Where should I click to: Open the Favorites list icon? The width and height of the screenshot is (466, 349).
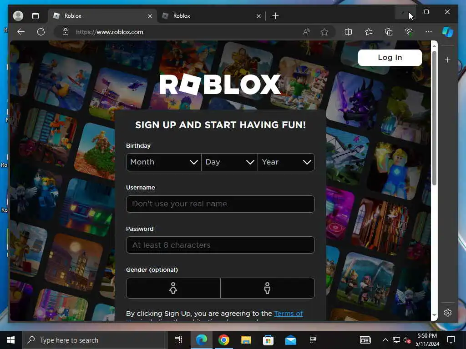[x=369, y=32]
